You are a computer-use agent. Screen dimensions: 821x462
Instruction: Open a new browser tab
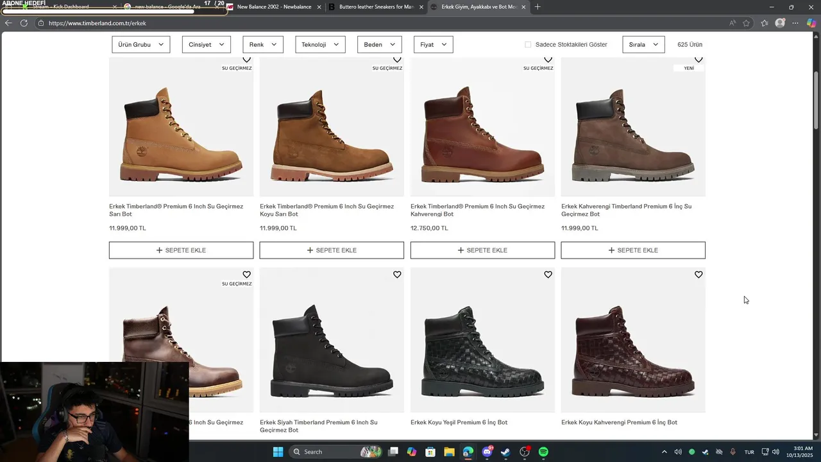pos(537,7)
